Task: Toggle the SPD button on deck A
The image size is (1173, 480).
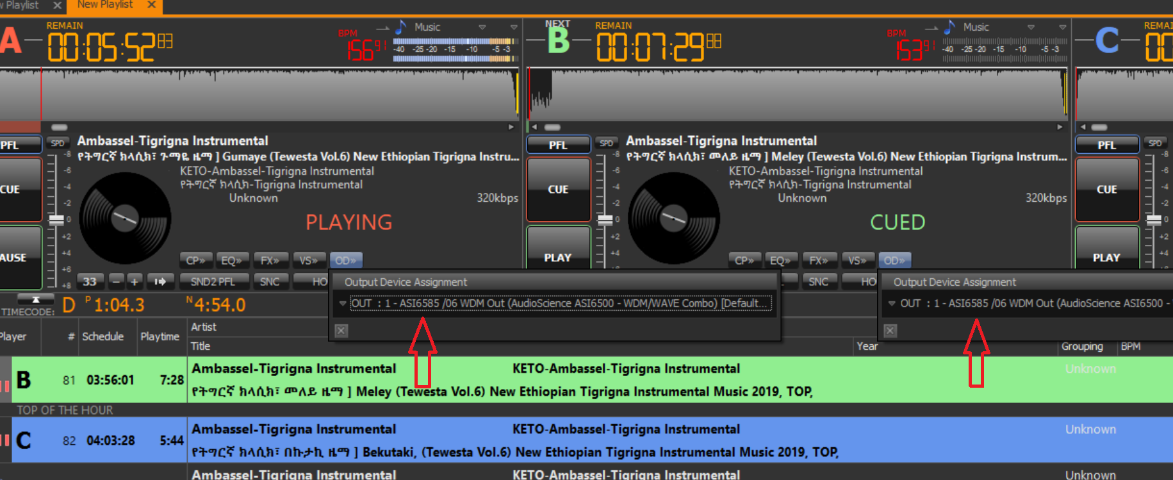Action: (58, 144)
